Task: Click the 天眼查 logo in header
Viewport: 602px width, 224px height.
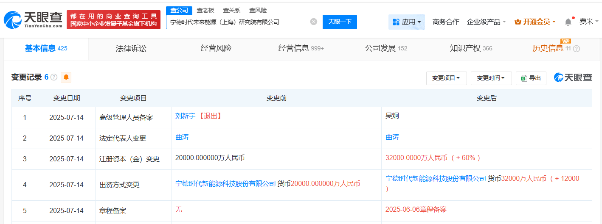Action: pyautogui.click(x=33, y=19)
